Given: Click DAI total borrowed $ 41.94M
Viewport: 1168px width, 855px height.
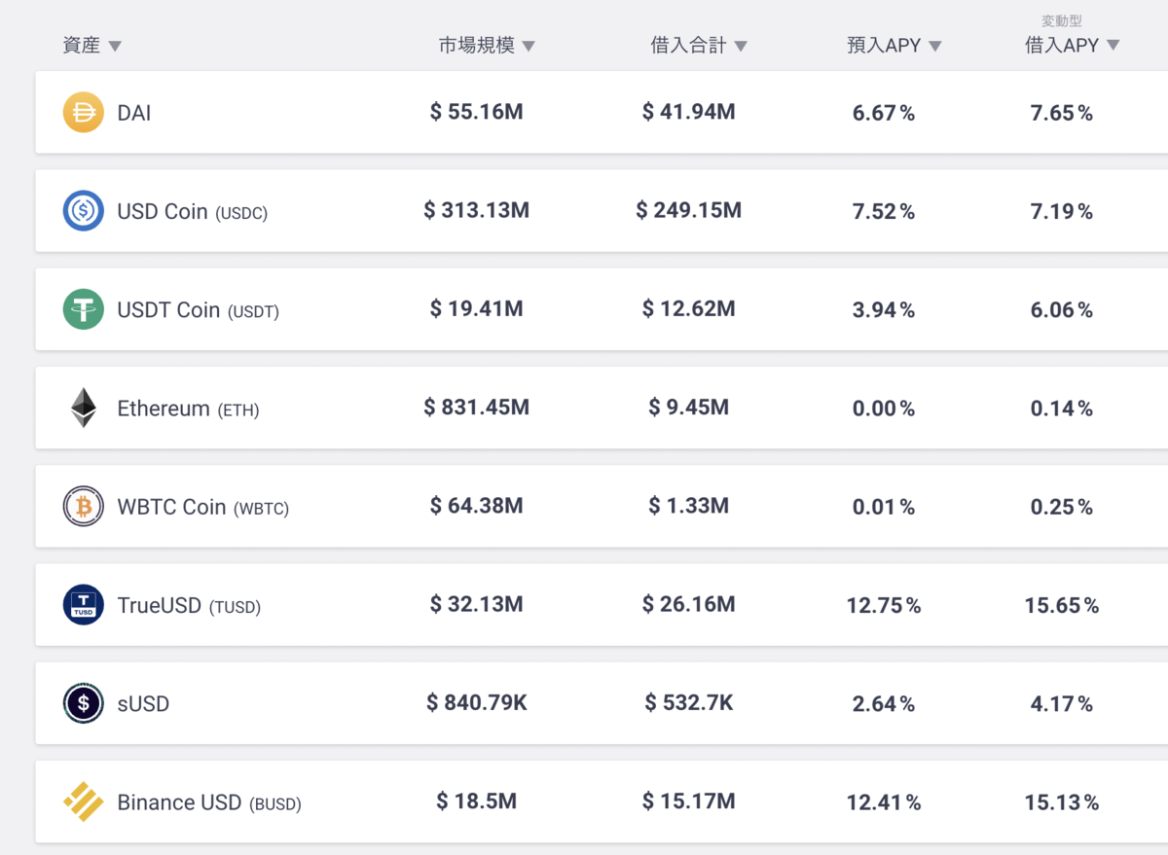Looking at the screenshot, I should pyautogui.click(x=689, y=112).
